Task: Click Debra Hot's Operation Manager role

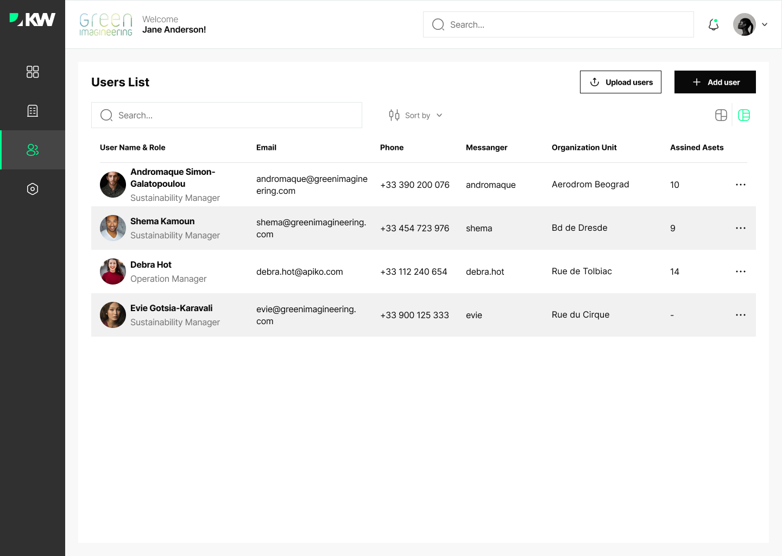Action: (x=168, y=279)
